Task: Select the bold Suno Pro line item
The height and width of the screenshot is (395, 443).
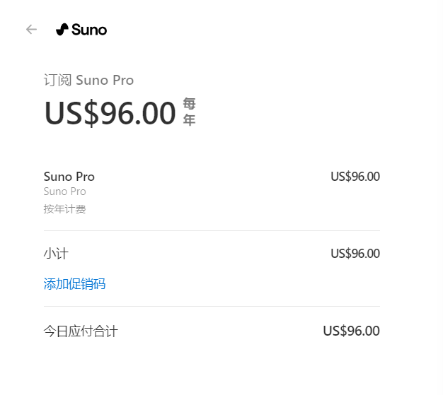Action: [x=69, y=177]
